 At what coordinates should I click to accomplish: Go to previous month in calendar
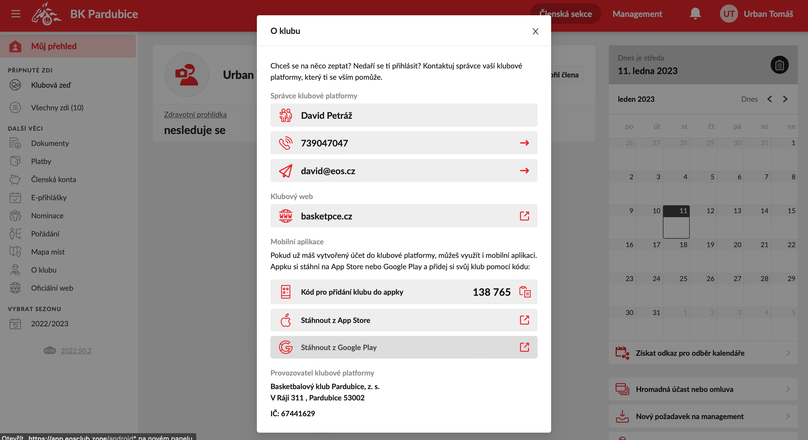770,99
